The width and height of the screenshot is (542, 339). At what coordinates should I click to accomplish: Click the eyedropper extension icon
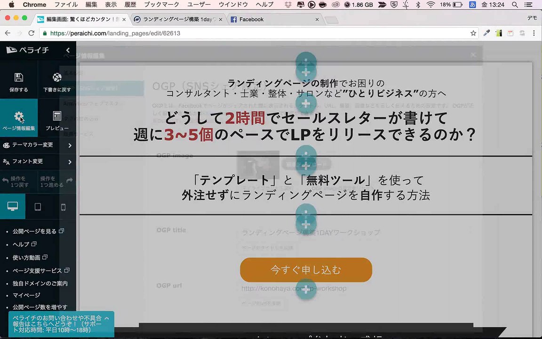tap(486, 33)
